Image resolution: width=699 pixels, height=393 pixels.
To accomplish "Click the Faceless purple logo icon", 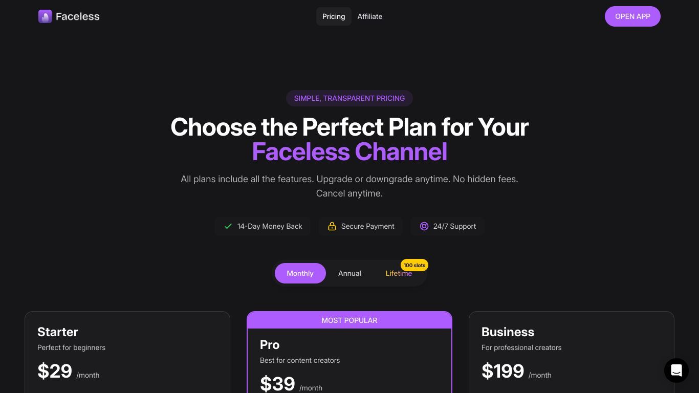I will pos(45,16).
